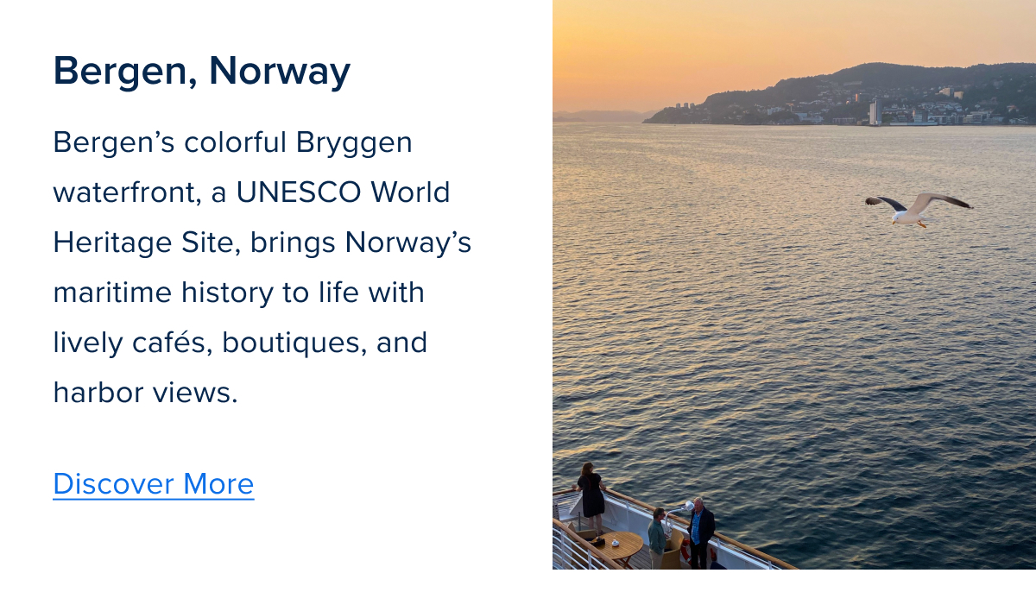Viewport: 1036px width, 611px height.
Task: Click the "maritime history to life with" line
Action: (x=238, y=293)
